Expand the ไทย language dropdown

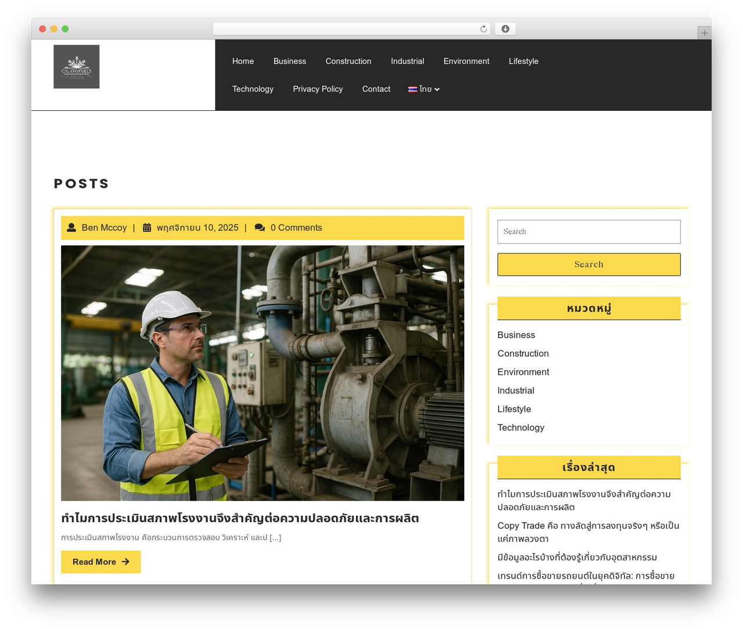pos(424,89)
